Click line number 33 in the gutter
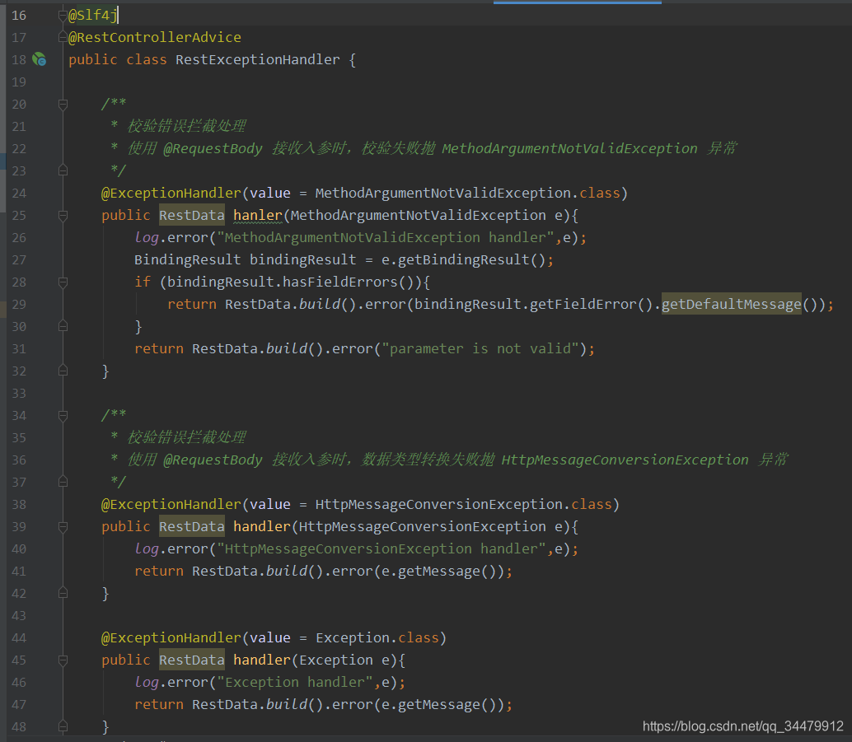Viewport: 852px width, 742px height. pos(19,394)
